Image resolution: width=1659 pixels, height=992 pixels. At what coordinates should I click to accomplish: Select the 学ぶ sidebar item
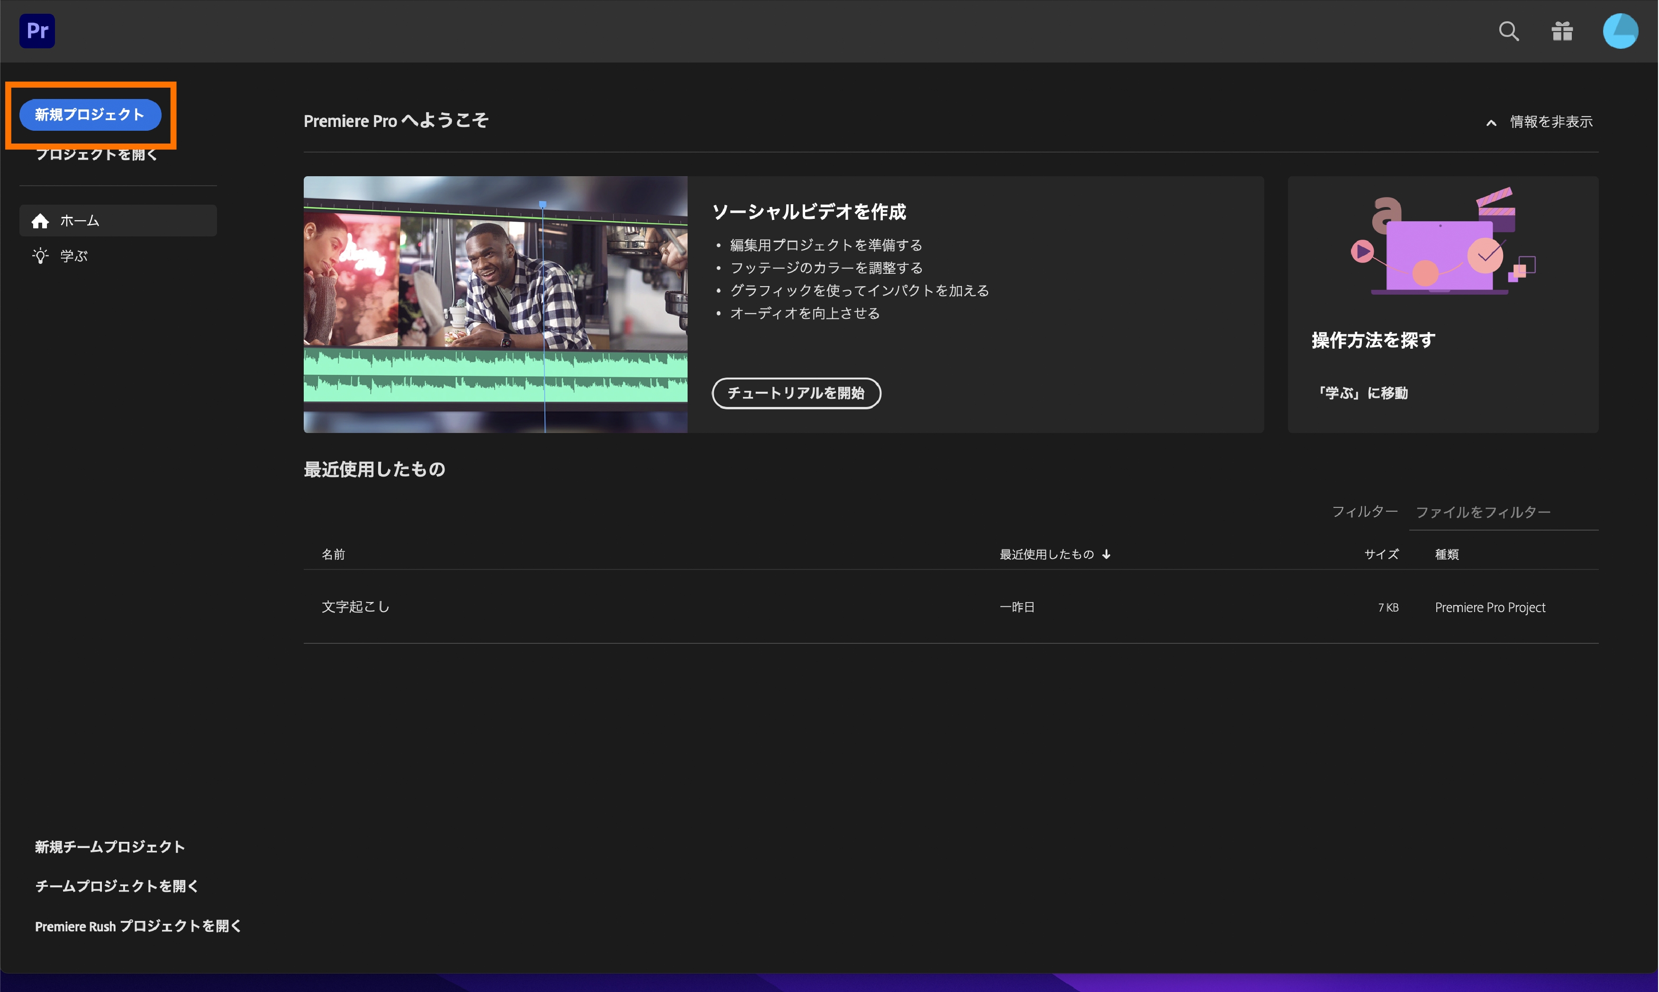tap(73, 256)
